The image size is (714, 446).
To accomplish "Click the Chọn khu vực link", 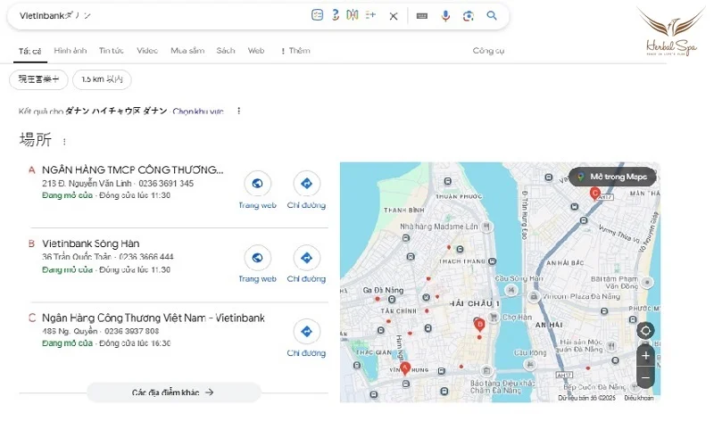I will 198,111.
